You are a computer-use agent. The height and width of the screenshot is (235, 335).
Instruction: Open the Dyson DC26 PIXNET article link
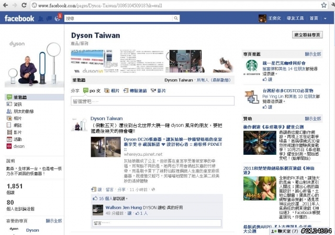point(173,142)
